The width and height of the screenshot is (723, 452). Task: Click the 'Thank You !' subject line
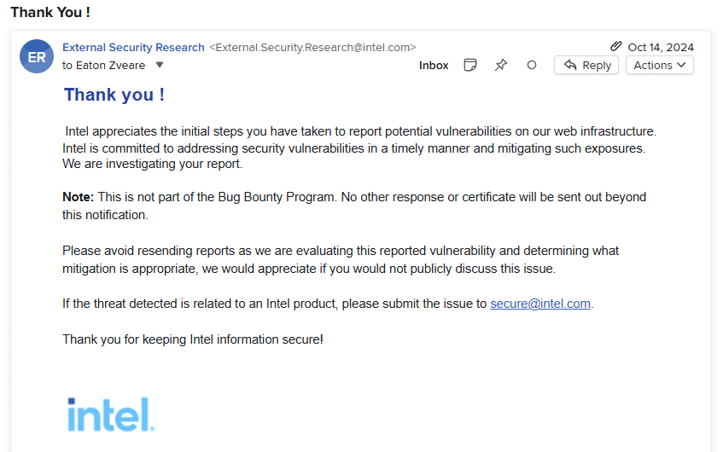click(x=50, y=12)
